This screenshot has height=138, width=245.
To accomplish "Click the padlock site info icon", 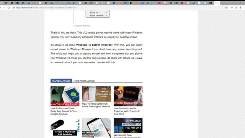I will click(14, 8).
